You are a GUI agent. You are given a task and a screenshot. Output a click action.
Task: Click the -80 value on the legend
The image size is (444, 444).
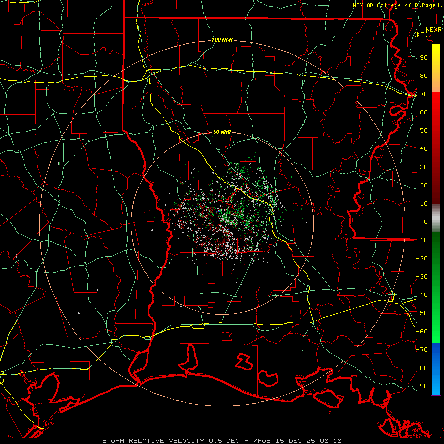pyautogui.click(x=422, y=368)
